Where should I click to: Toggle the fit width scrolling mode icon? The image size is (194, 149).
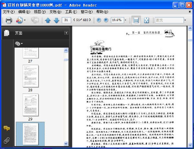coord(136,20)
